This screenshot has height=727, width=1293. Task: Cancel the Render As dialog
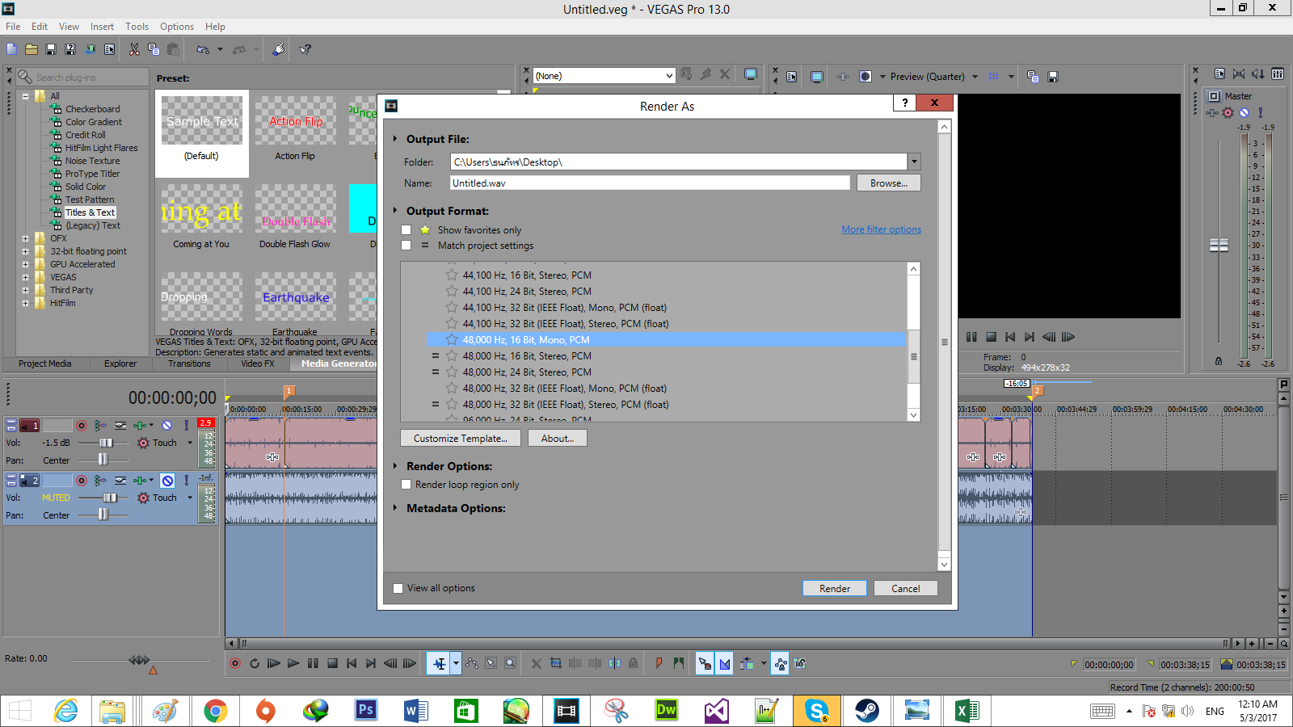pyautogui.click(x=905, y=588)
